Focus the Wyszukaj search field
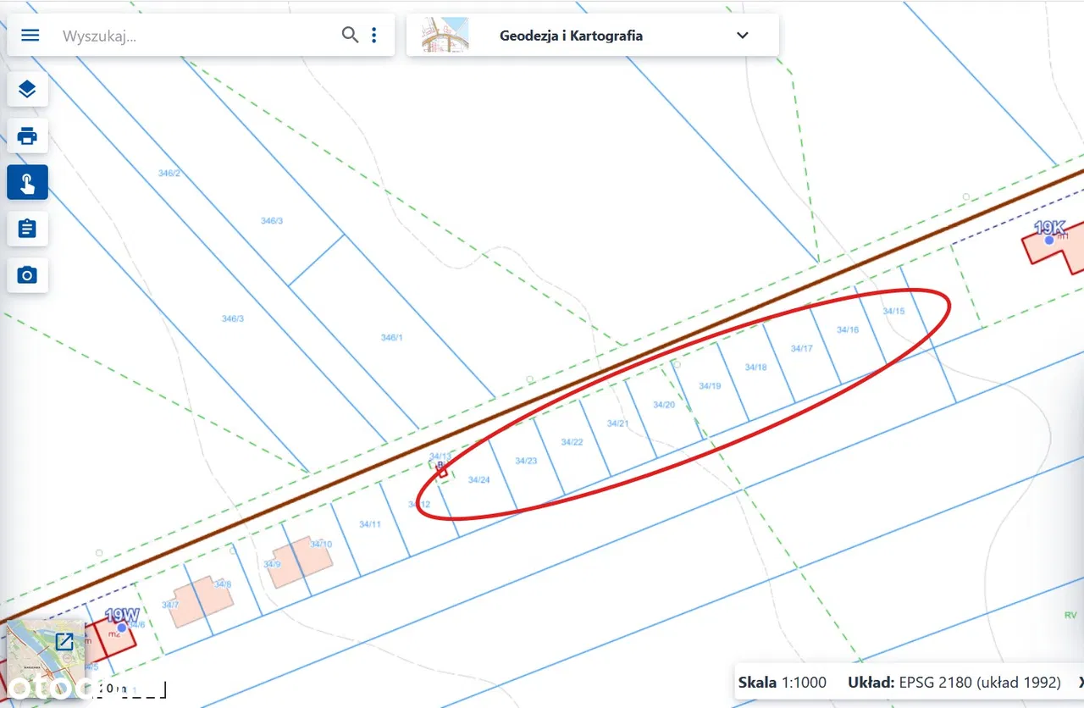This screenshot has width=1084, height=708. pos(195,36)
